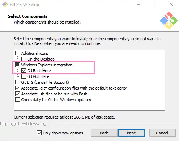This screenshot has height=141, width=179.
Task: Click the Git icon in title bar
Action: coord(5,4)
